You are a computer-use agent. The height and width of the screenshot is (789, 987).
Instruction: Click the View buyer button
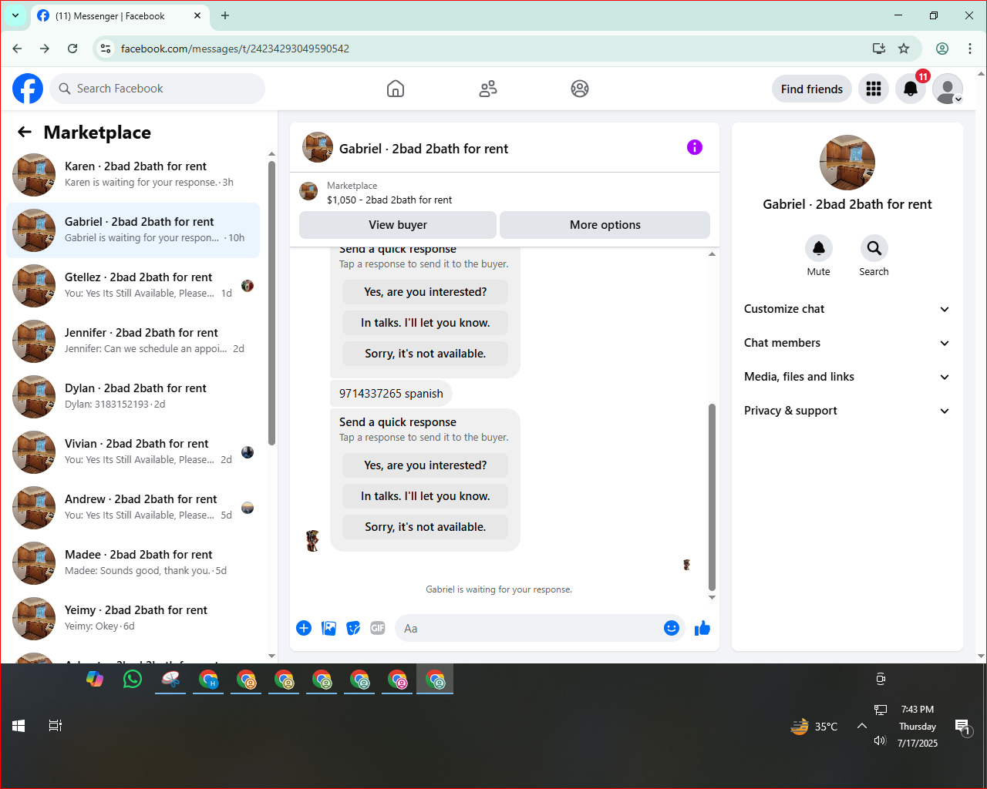click(398, 225)
